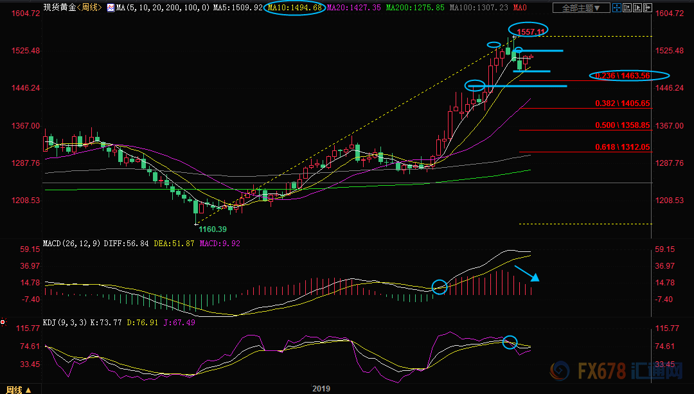Open the 全部主题 dropdown
The width and height of the screenshot is (694, 394).
[x=581, y=8]
